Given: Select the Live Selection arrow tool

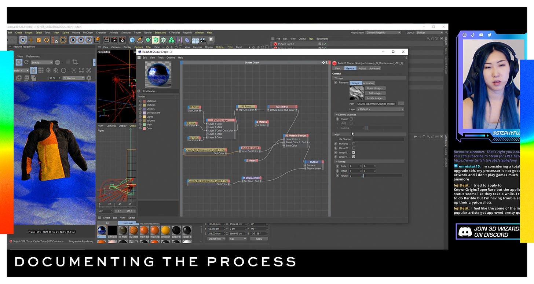Looking at the screenshot, I should pos(23,40).
